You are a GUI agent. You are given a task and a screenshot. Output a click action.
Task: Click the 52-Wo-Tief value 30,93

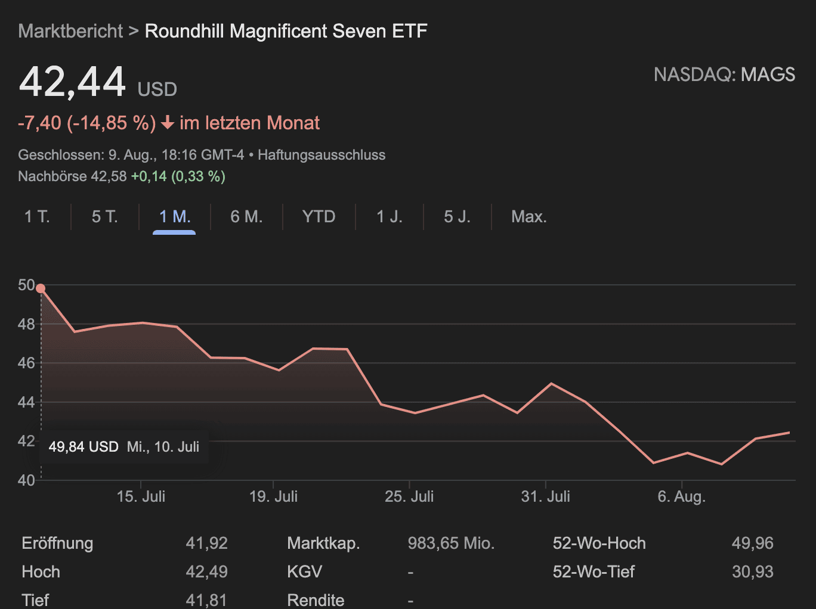coord(753,572)
